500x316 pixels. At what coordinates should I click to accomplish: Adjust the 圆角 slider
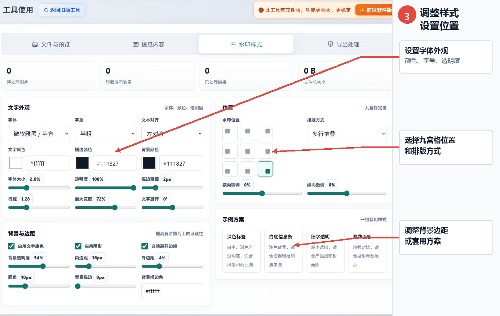pyautogui.click(x=39, y=286)
